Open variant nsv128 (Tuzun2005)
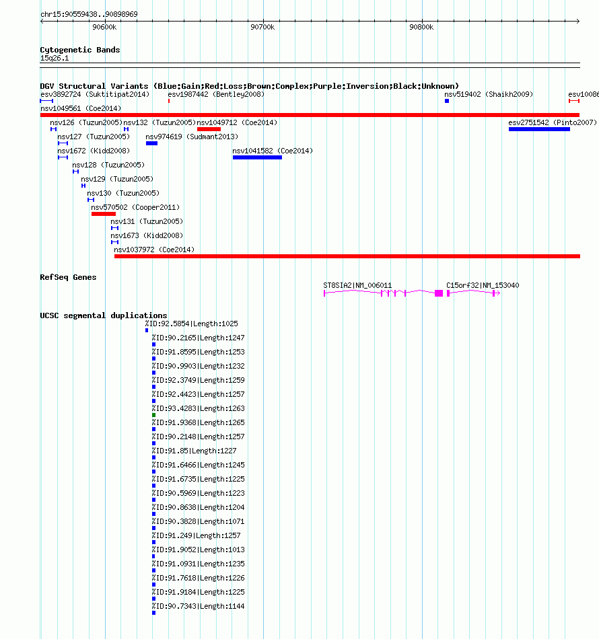Screen dimensions: 599x639 pyautogui.click(x=108, y=165)
